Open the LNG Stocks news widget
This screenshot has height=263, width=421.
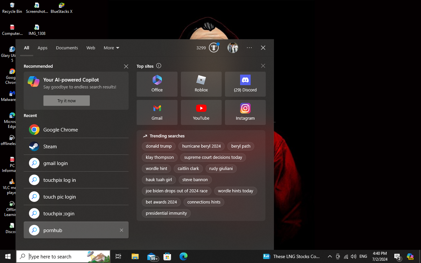(291, 256)
